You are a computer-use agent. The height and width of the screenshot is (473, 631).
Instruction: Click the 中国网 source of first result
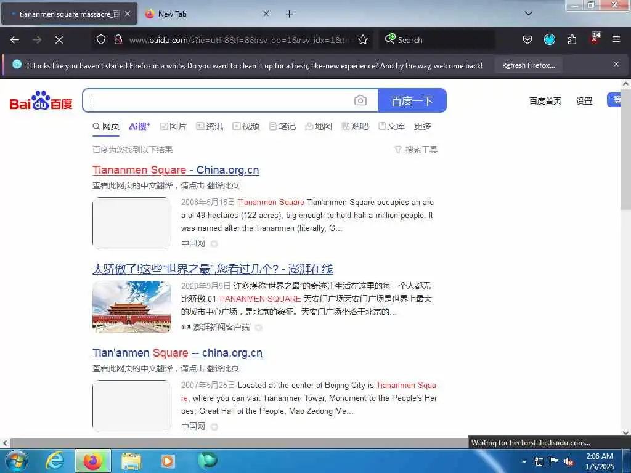click(193, 243)
